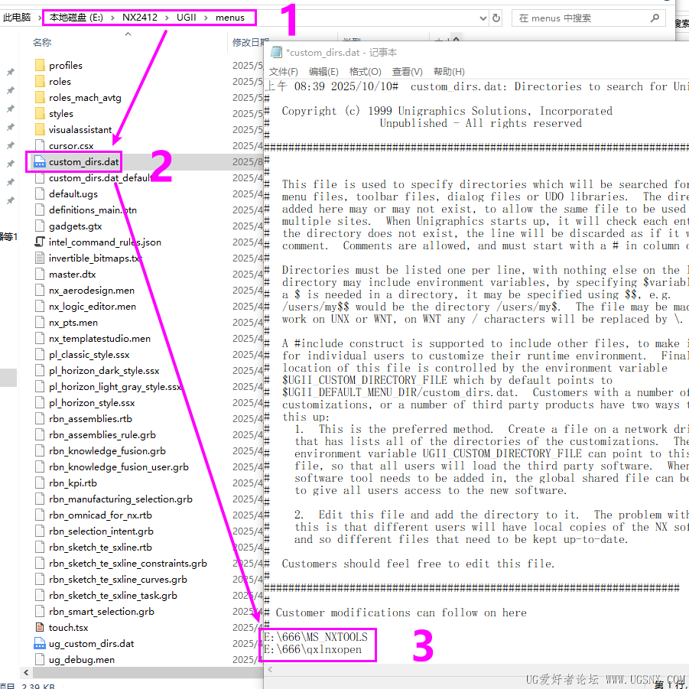Open Notepad 查看(V) menu
This screenshot has height=689, width=689.
[x=408, y=72]
